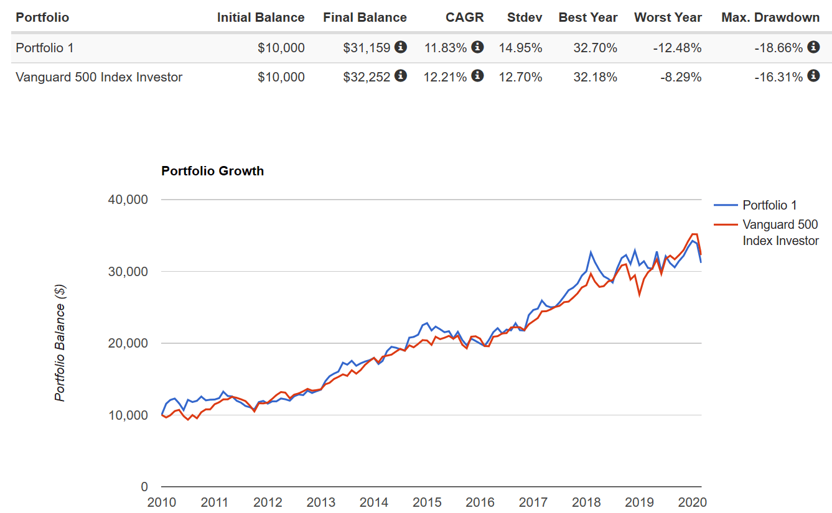The width and height of the screenshot is (832, 513).
Task: Open info icon for Vanguard -16.31% drawdown
Action: [x=813, y=76]
